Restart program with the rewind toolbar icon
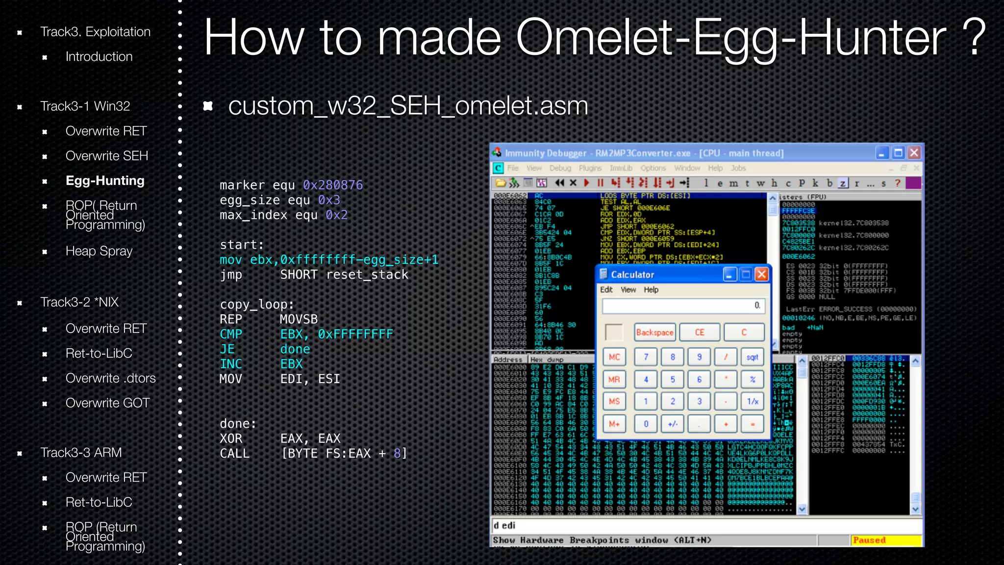Image resolution: width=1004 pixels, height=565 pixels. pos(559,183)
